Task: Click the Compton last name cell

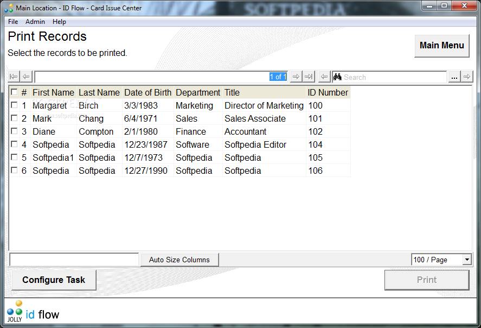Action: pos(99,131)
